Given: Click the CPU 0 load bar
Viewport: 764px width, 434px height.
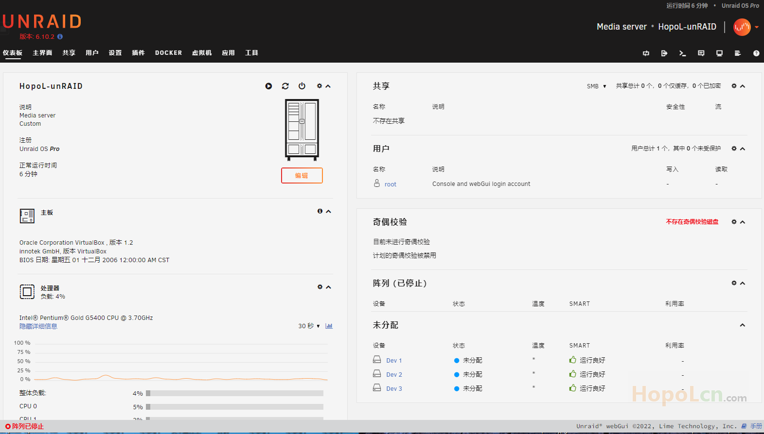Looking at the screenshot, I should click(235, 407).
